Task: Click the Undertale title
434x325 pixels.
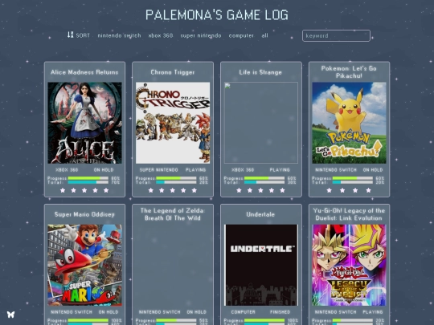Action: (x=260, y=214)
